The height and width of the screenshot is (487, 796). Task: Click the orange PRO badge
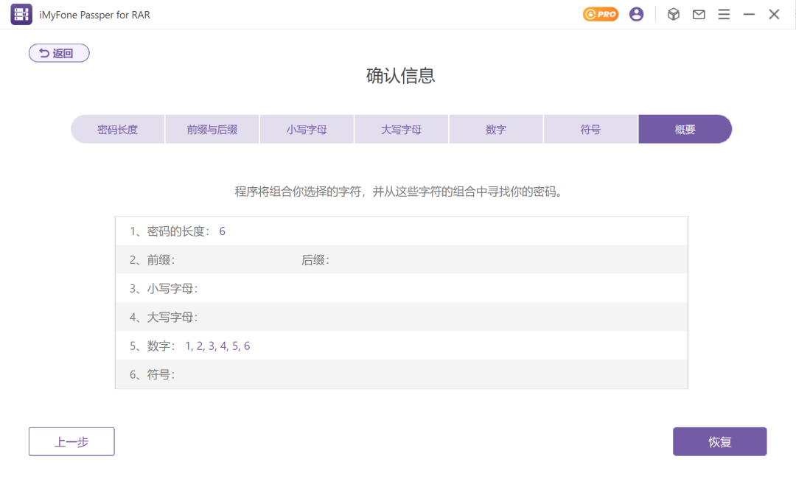click(601, 14)
